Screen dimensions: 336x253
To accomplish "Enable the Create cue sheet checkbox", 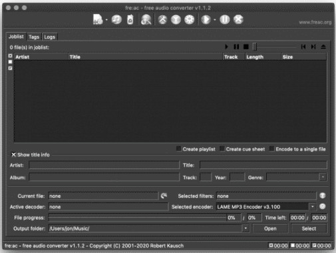I will 222,148.
